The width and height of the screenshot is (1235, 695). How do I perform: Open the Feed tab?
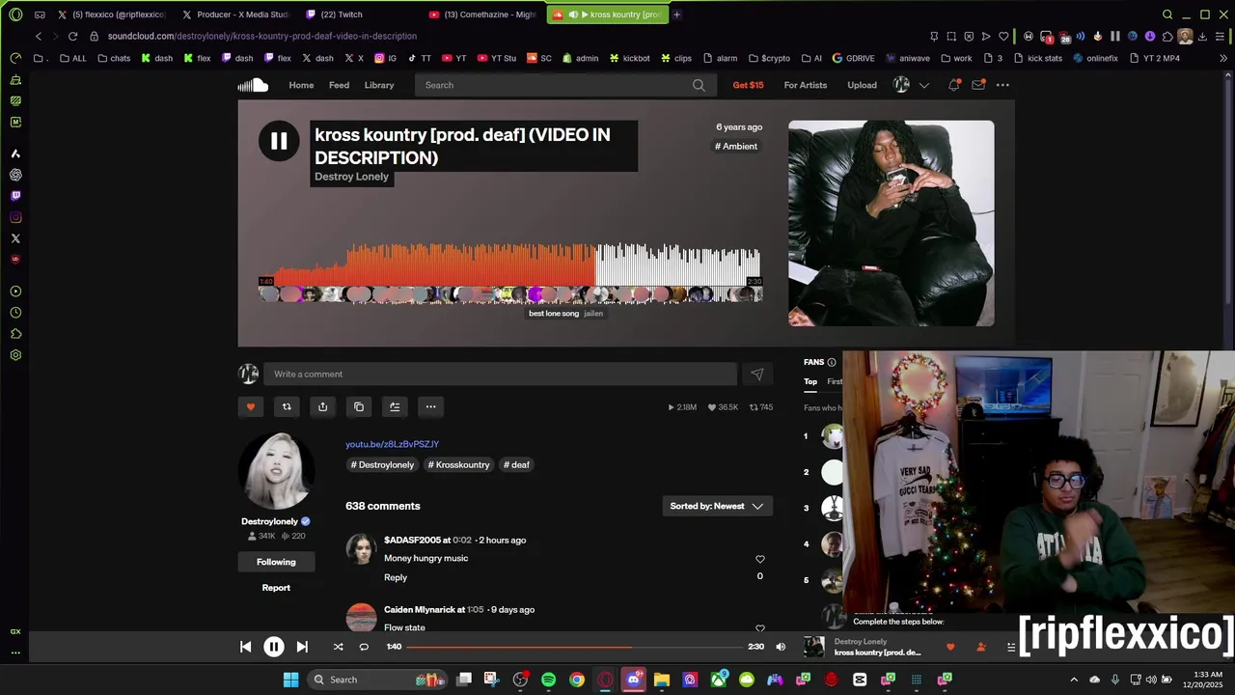(339, 85)
